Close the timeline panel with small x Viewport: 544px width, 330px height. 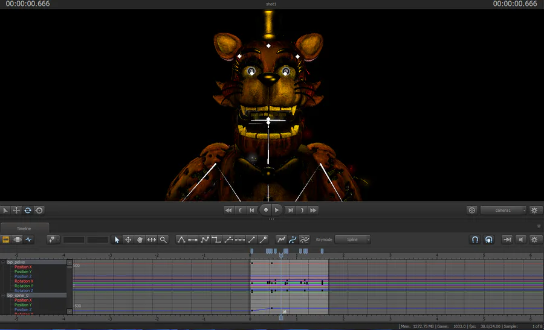539,226
